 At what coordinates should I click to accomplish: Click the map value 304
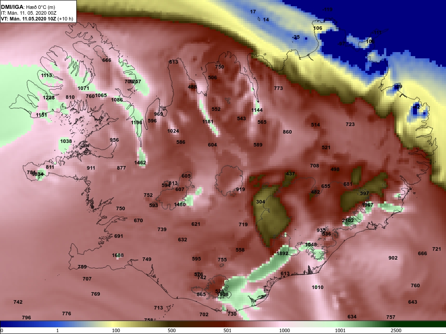point(260,202)
